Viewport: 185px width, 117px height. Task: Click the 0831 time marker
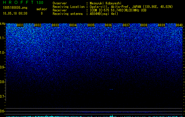[20, 25]
